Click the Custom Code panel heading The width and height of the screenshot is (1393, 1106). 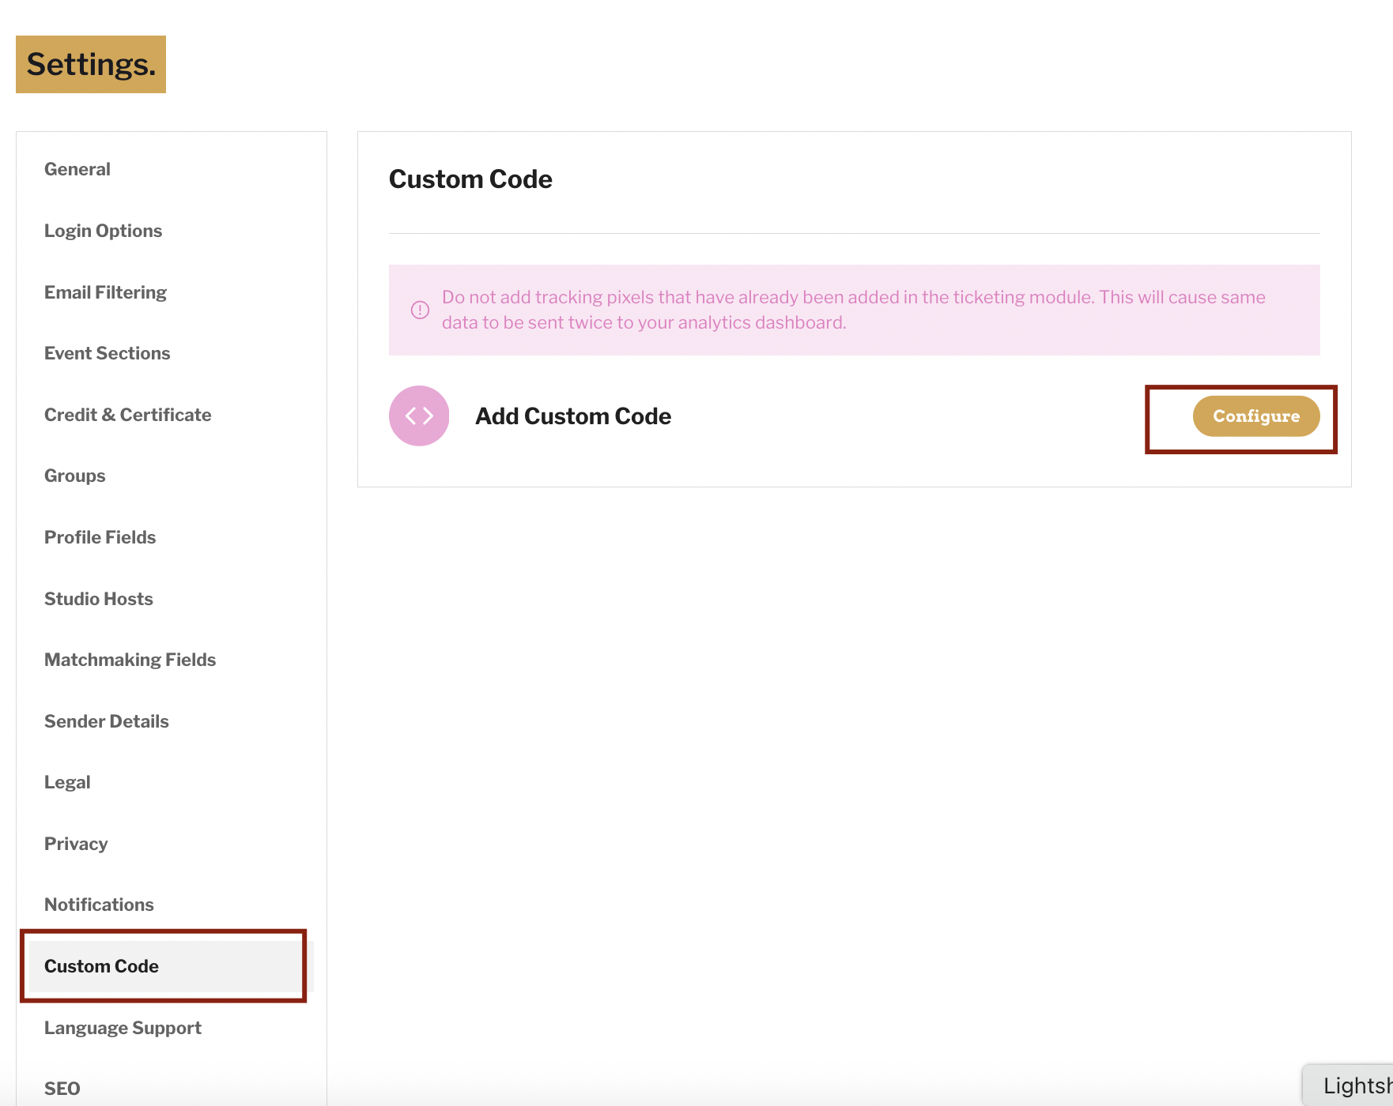470,179
